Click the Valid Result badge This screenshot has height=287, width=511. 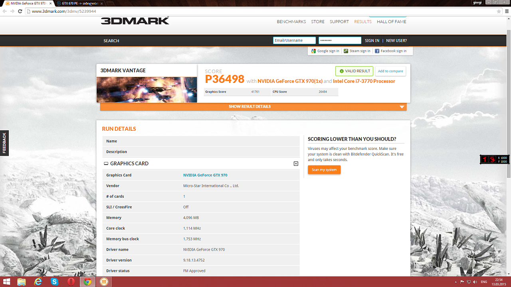coord(354,71)
